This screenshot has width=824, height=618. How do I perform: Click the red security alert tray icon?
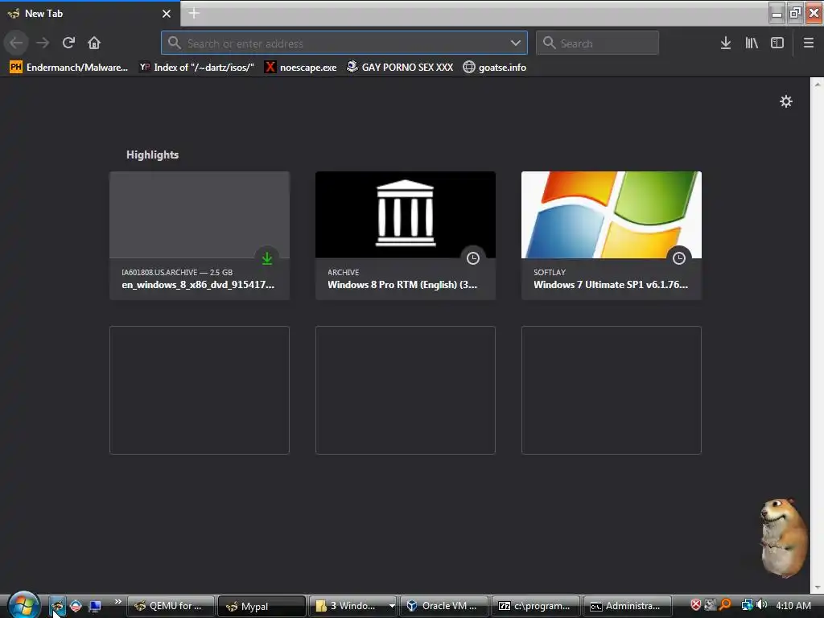695,605
